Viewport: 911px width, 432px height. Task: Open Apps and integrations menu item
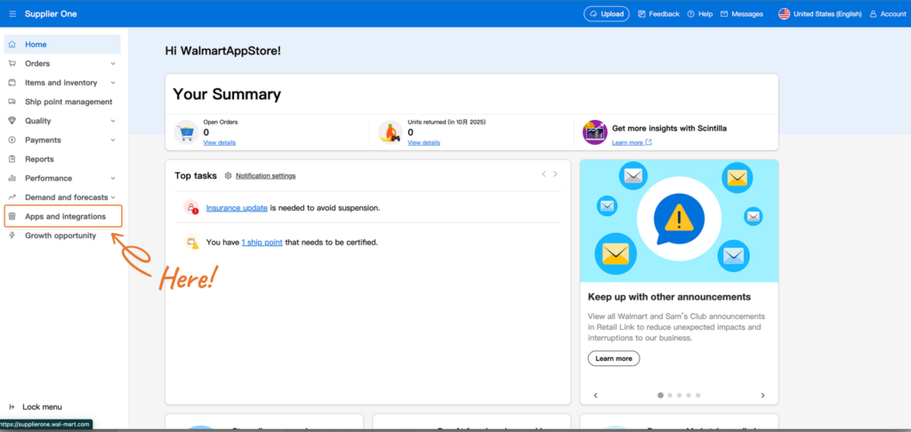(63, 216)
